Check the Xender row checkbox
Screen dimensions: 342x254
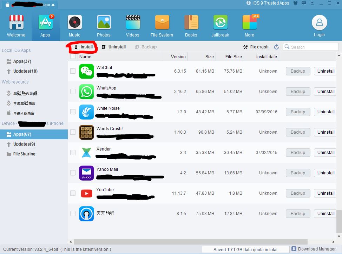point(73,152)
